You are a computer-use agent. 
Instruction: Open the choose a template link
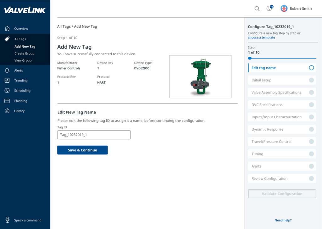pos(261,37)
